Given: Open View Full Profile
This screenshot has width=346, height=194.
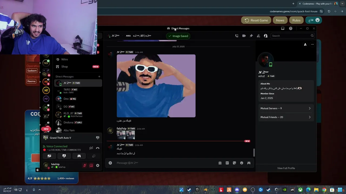Looking at the screenshot, I should tap(286, 168).
